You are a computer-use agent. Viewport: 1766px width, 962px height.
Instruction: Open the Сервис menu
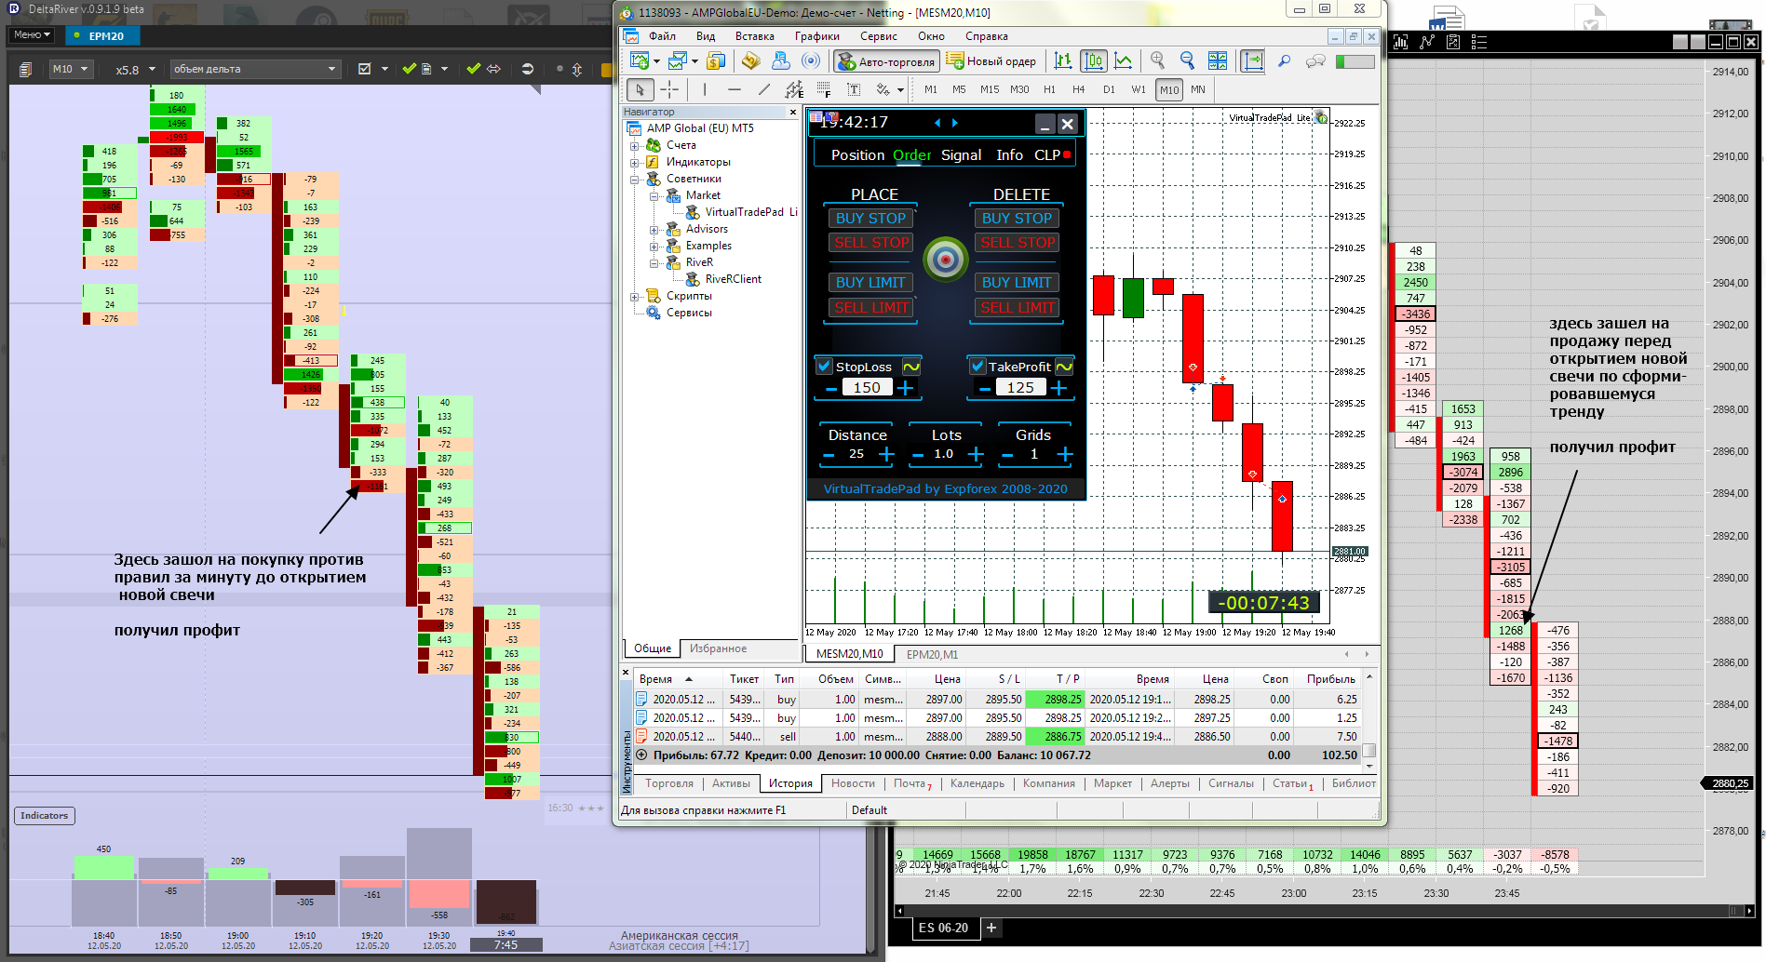[878, 36]
